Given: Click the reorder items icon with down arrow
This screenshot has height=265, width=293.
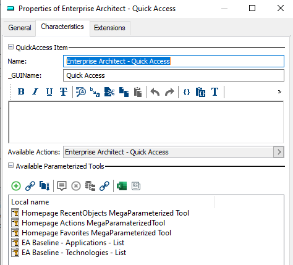Looking at the screenshot, I should (45, 186).
